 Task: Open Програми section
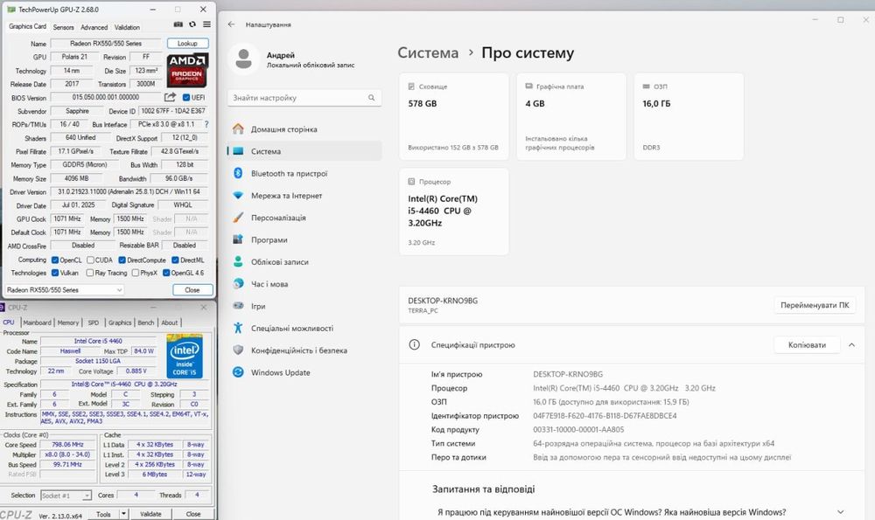(304, 239)
